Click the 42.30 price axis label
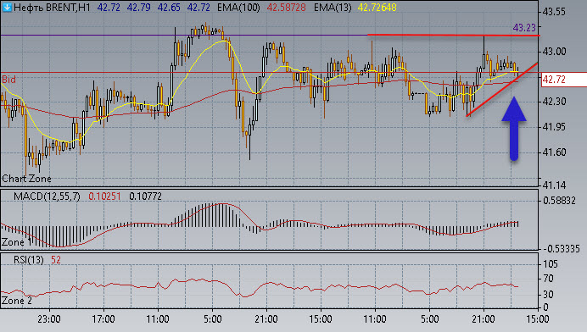587x332 pixels. 554,102
